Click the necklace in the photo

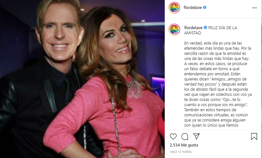click(x=133, y=87)
